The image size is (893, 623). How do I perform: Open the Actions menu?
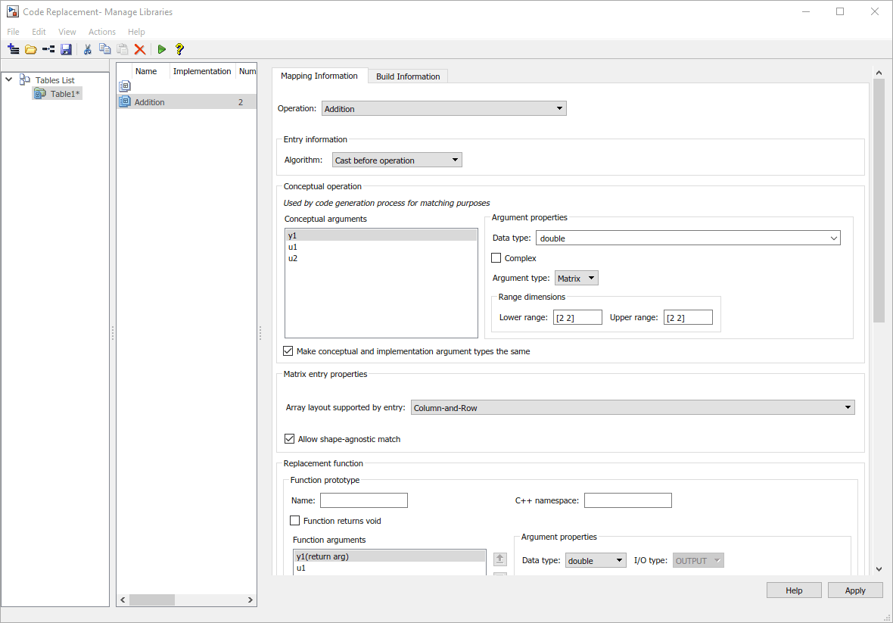tap(102, 32)
